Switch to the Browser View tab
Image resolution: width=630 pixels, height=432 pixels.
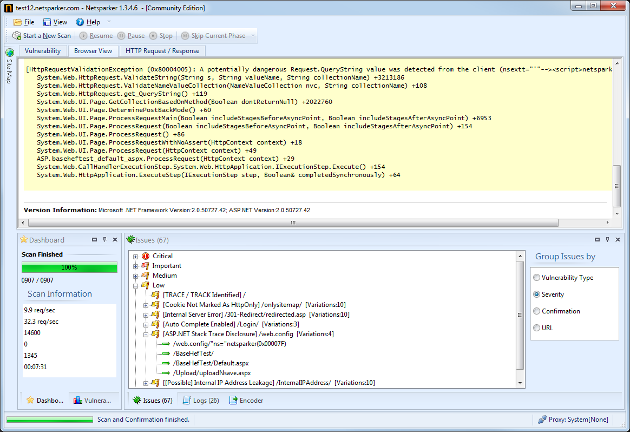tap(93, 51)
